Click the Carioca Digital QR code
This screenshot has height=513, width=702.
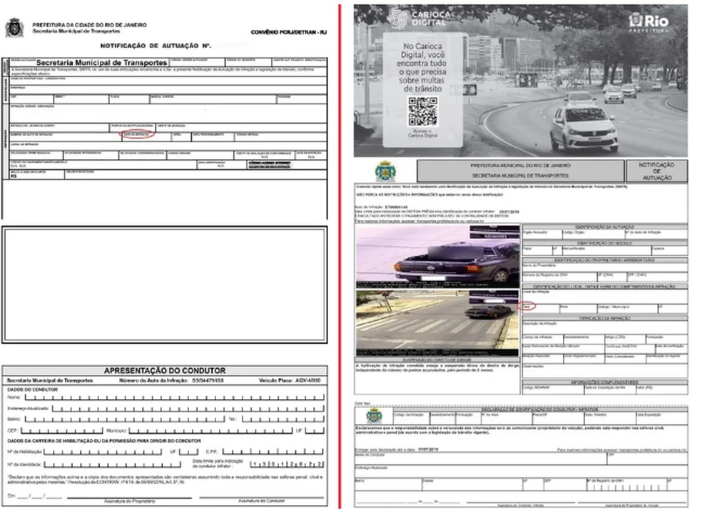[x=422, y=111]
